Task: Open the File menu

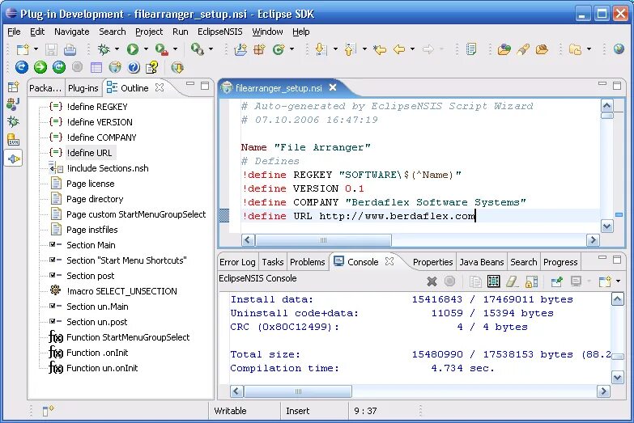Action: (14, 32)
